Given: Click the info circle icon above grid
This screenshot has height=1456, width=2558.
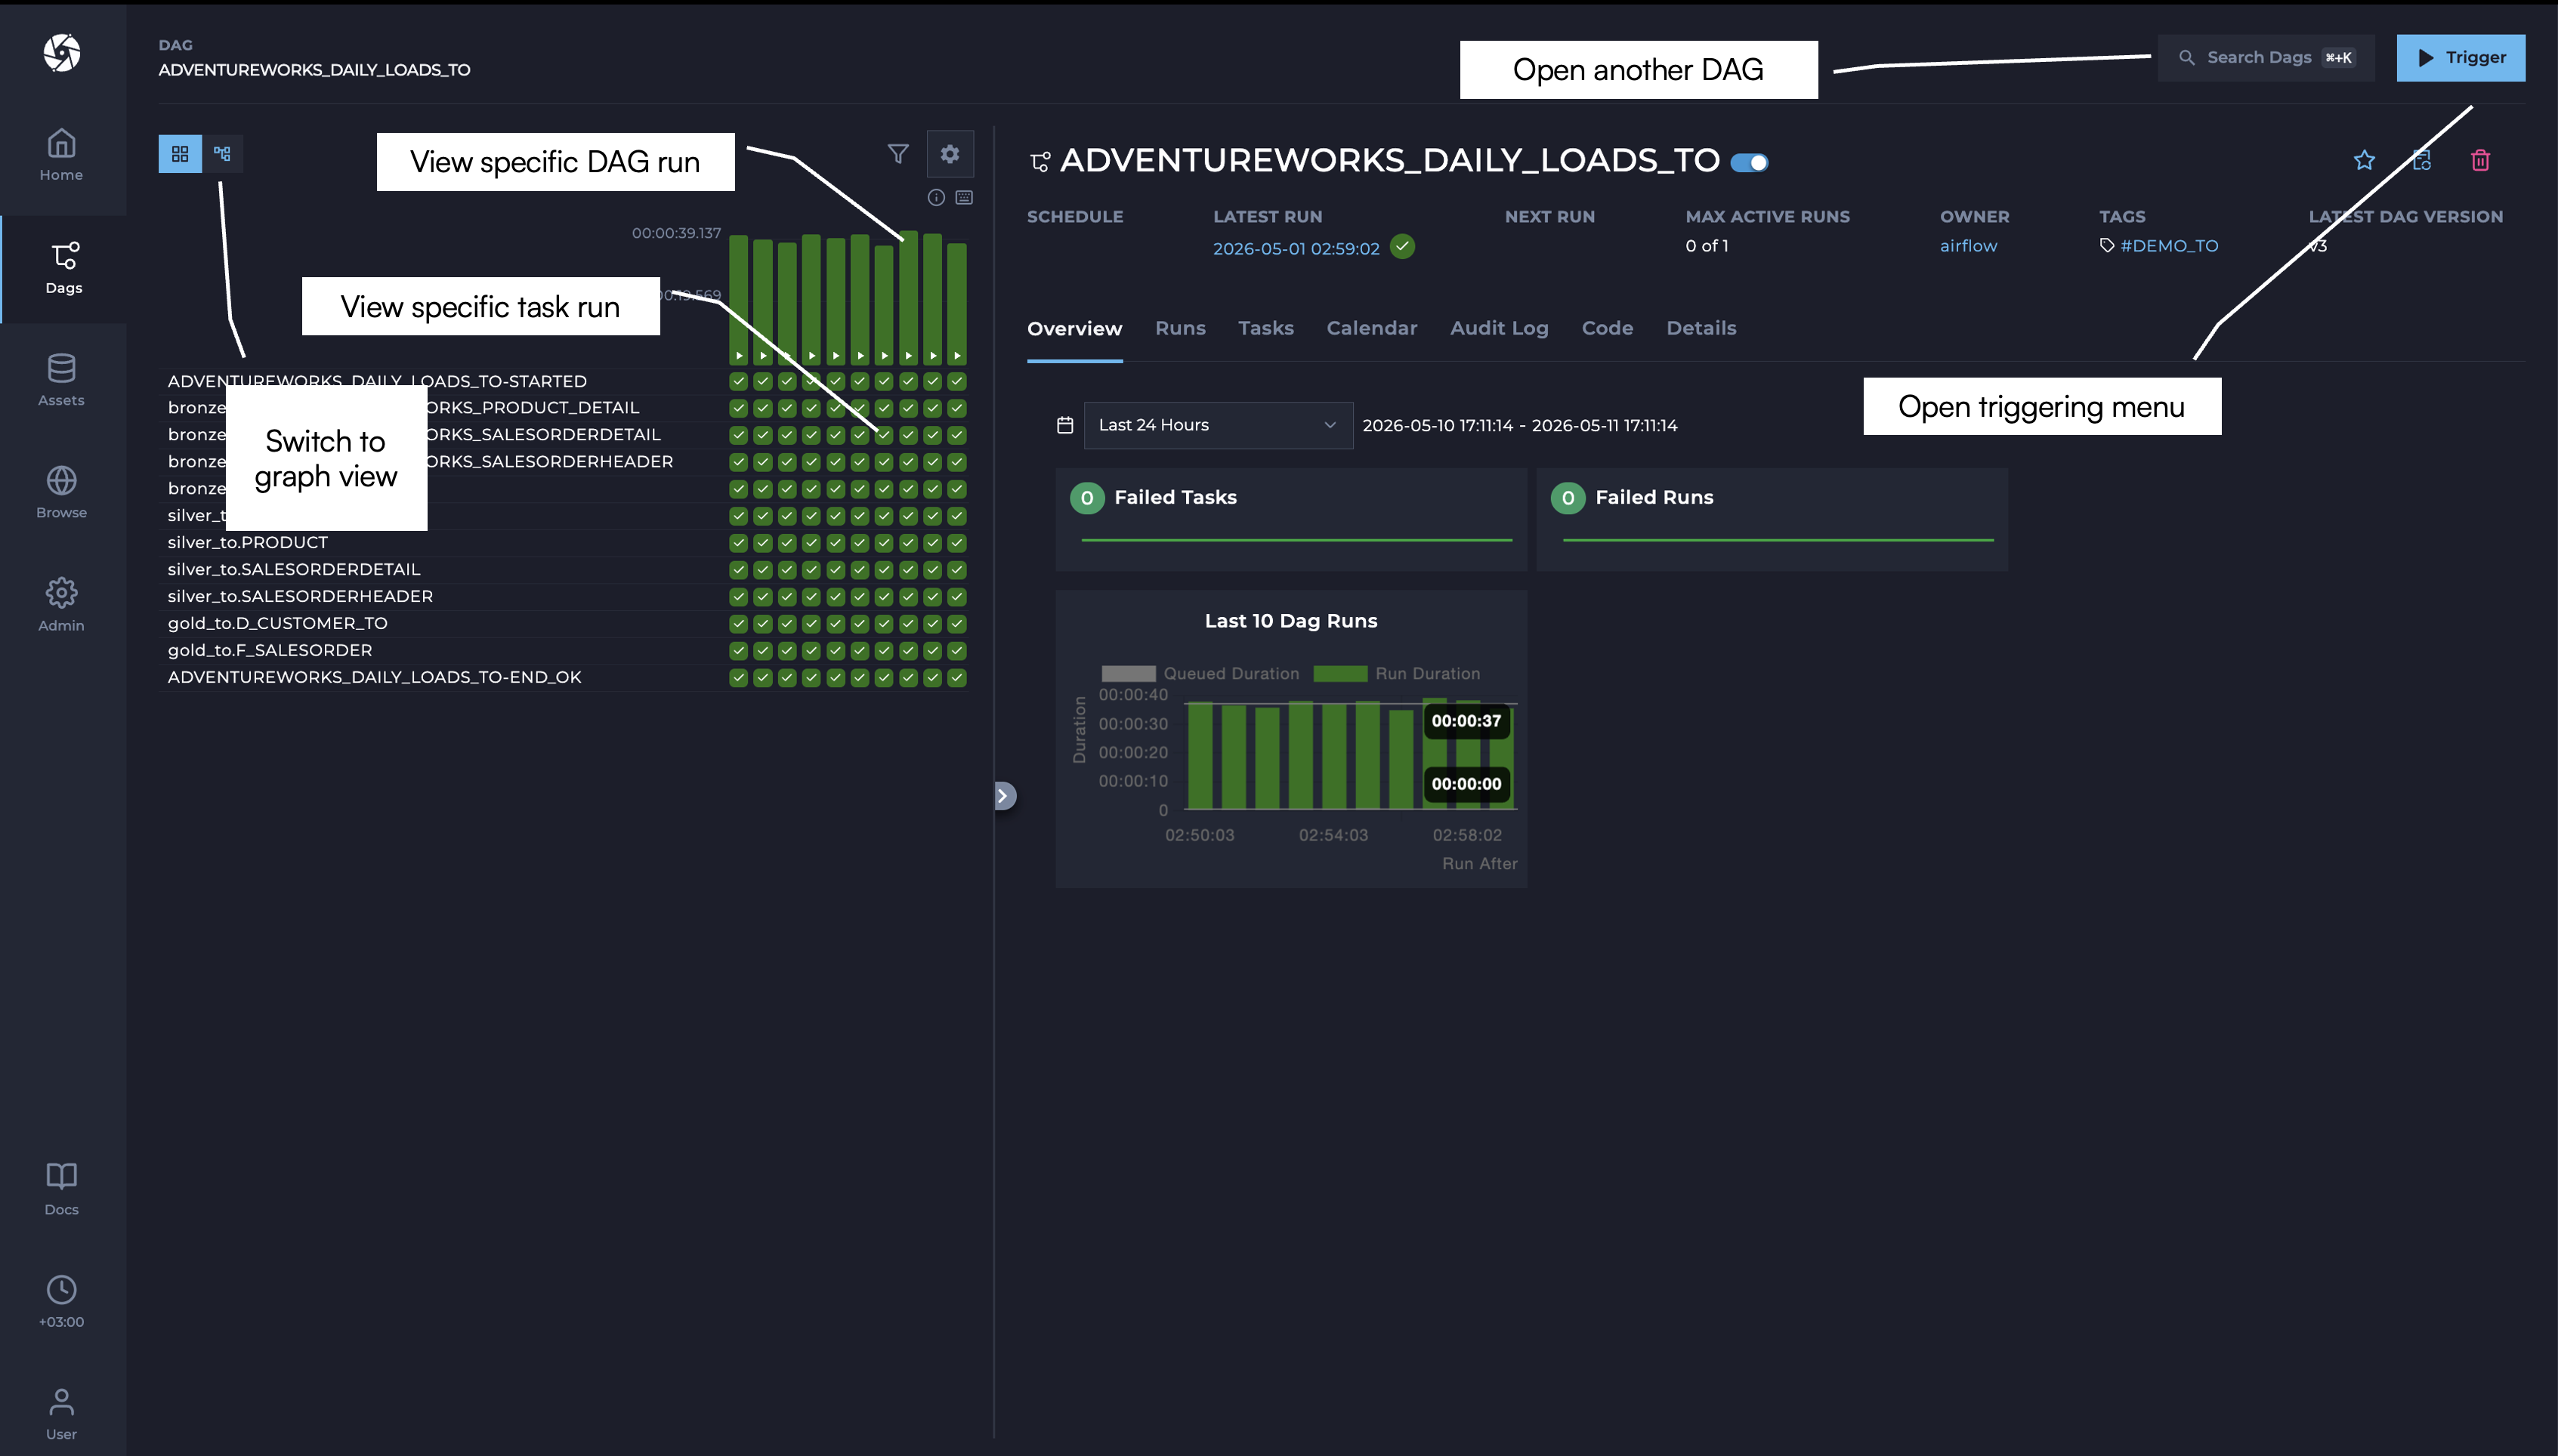Looking at the screenshot, I should [x=936, y=197].
